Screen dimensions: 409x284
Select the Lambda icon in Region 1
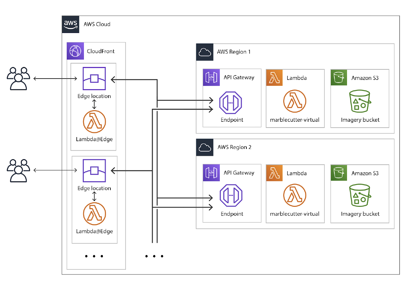[274, 78]
